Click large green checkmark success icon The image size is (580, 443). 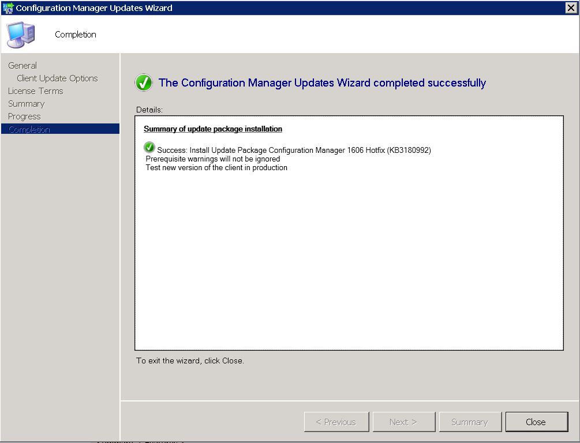pyautogui.click(x=144, y=82)
